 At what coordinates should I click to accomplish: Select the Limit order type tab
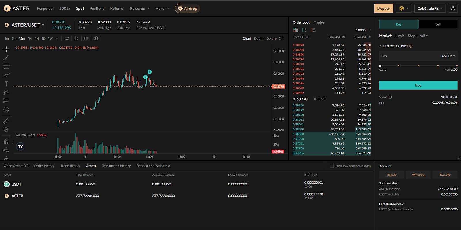(400, 36)
